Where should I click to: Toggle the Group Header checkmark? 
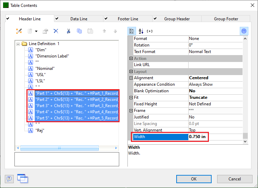pos(155,19)
